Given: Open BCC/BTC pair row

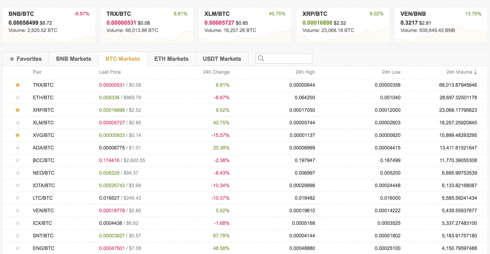Looking at the screenshot, I should tap(245, 160).
